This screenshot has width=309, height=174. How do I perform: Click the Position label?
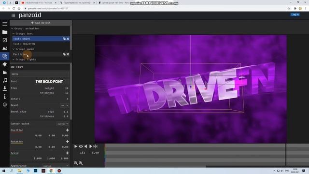(x=17, y=130)
